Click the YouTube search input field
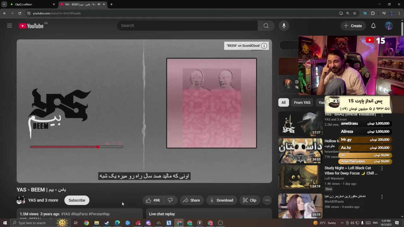The image size is (404, 227). click(x=187, y=26)
